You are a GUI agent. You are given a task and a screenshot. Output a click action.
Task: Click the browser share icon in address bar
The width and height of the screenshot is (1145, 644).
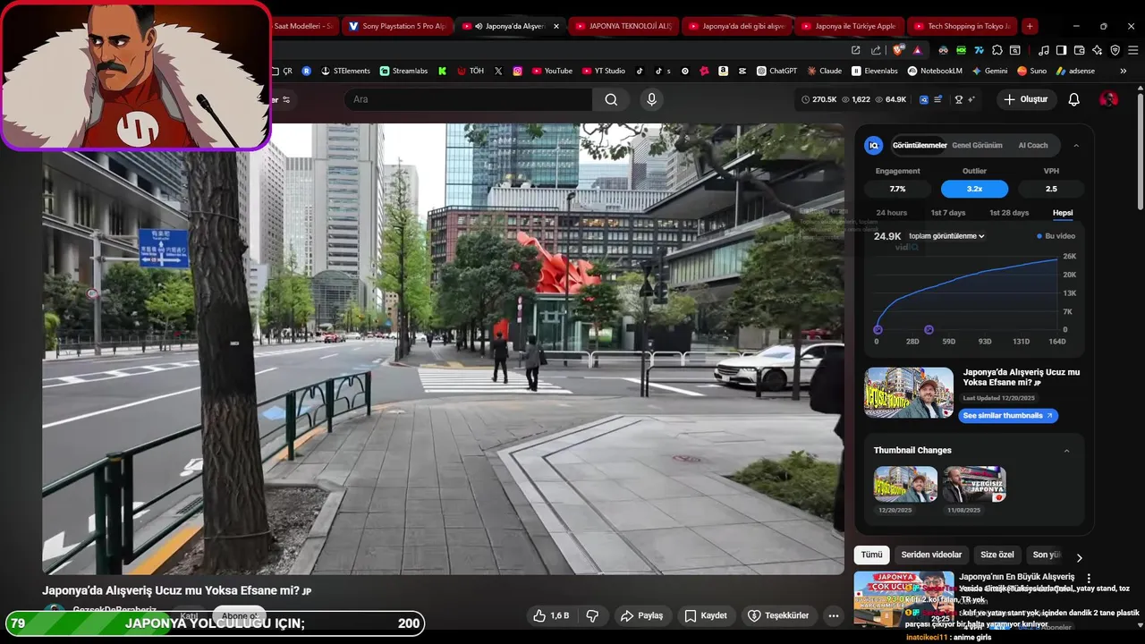[876, 50]
